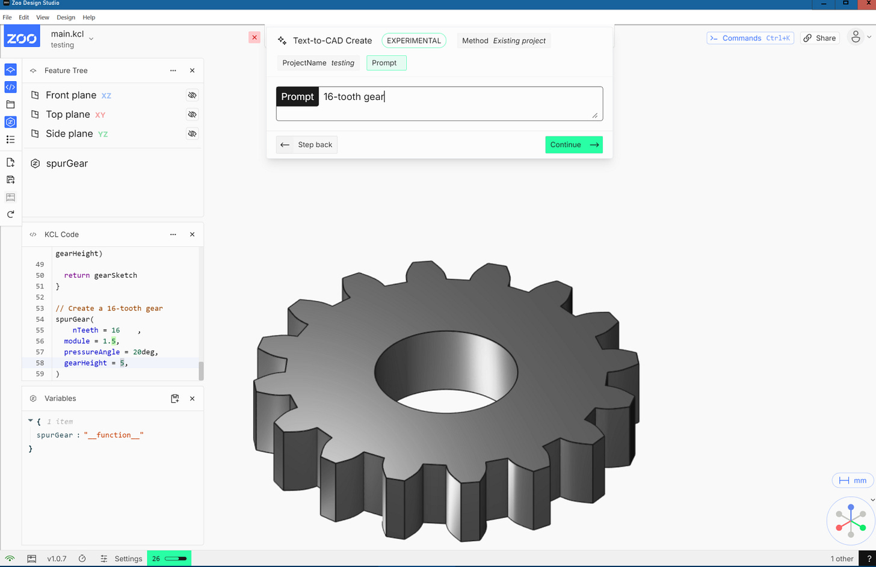Click the export part sidebar icon
Image resolution: width=876 pixels, height=567 pixels.
(10, 180)
